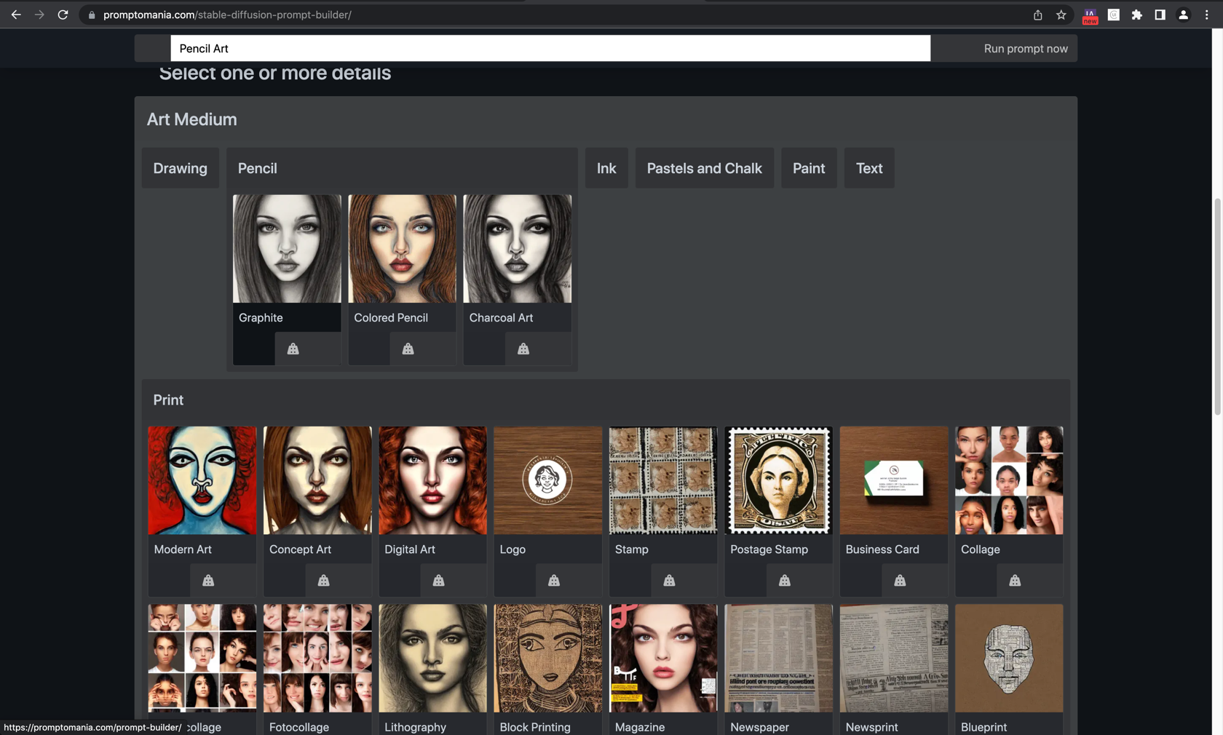Switch to Pastels and Chalk tab
1223x735 pixels.
(x=705, y=168)
